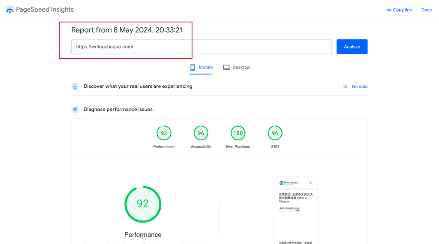Click the desktop monitor icon
This screenshot has height=244, width=439.
[x=226, y=67]
